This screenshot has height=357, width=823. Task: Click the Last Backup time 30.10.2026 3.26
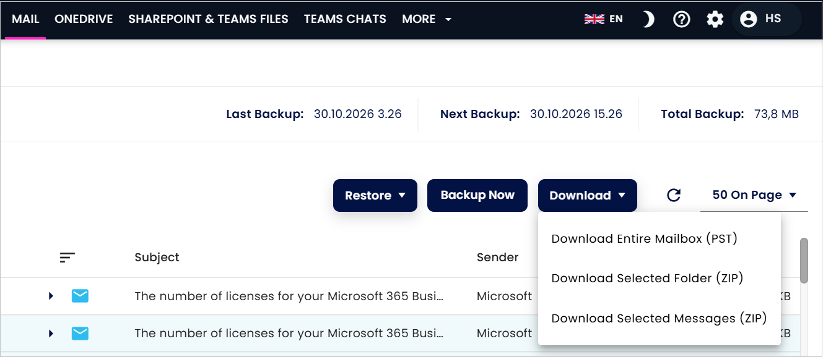[358, 114]
